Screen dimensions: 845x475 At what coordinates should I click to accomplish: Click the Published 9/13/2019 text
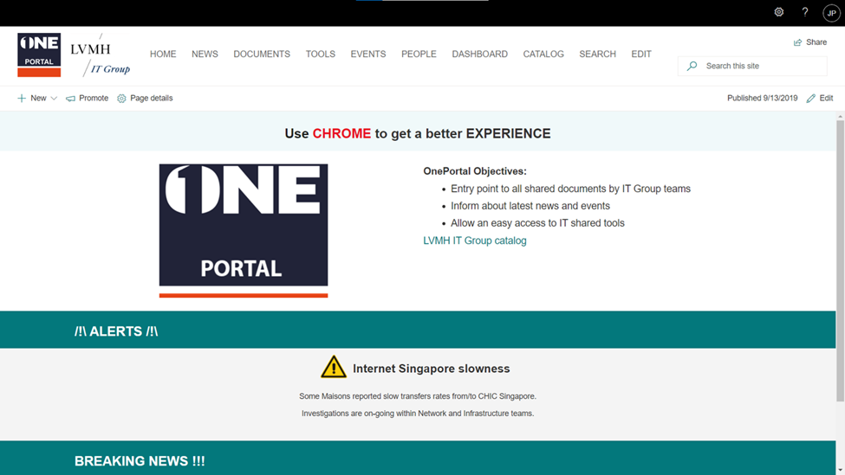pyautogui.click(x=762, y=98)
